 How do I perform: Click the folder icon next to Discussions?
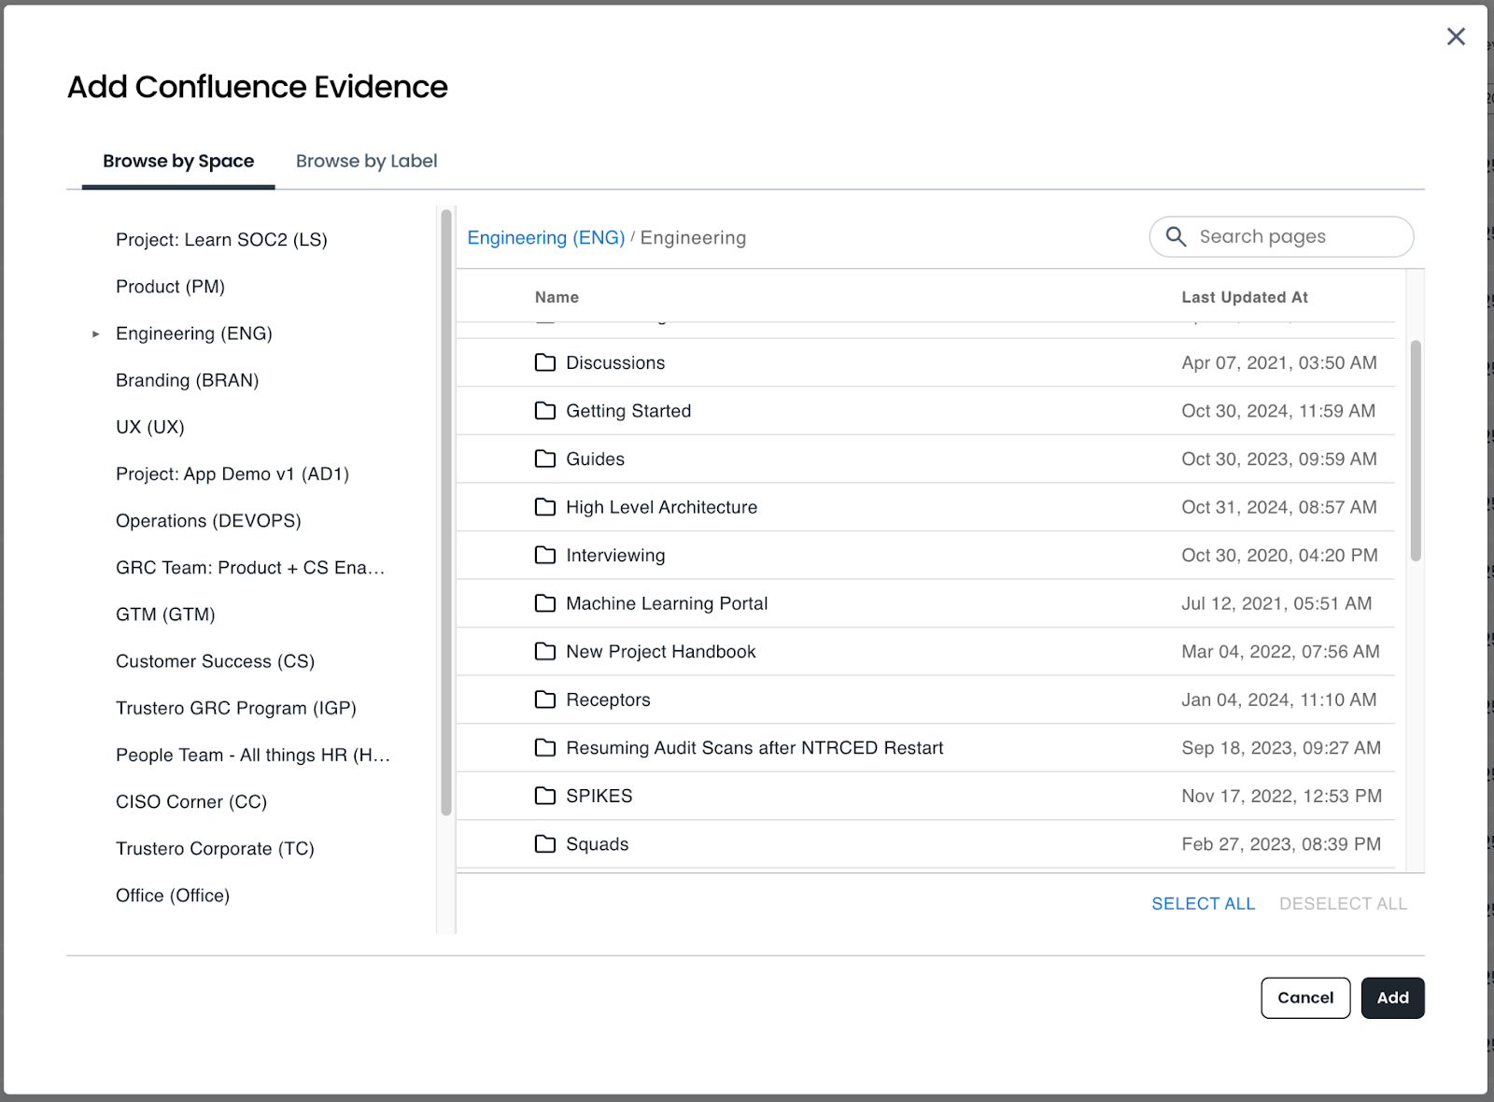coord(545,362)
